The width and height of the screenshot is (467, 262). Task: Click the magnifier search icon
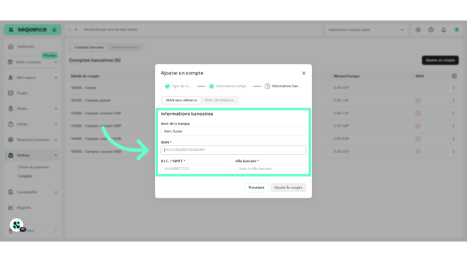[x=70, y=30]
